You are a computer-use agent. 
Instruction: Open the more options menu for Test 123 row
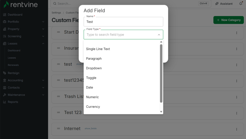236,113
